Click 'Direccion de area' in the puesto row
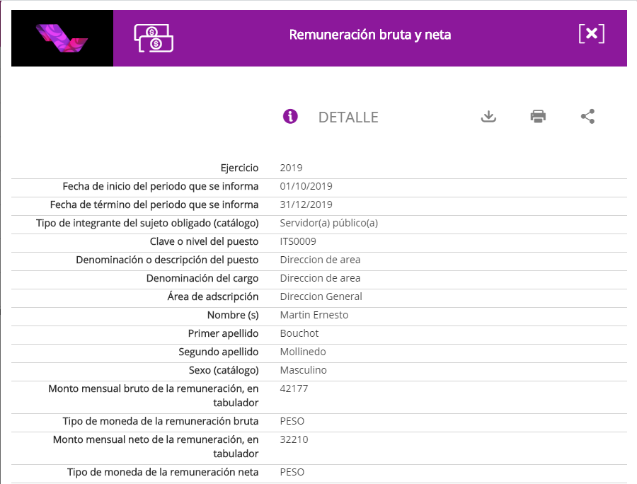This screenshot has width=637, height=484. point(320,260)
